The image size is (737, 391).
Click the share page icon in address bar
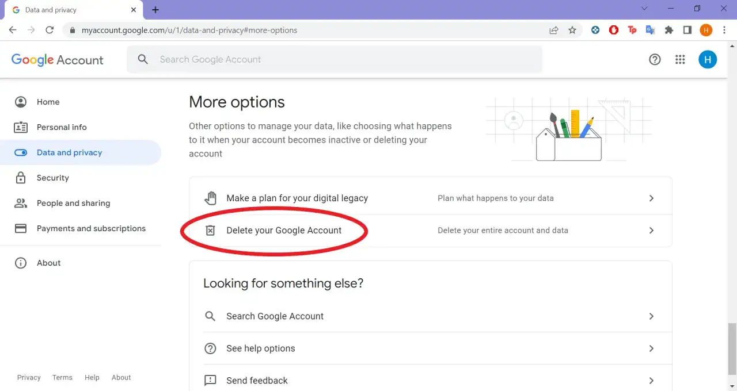click(x=554, y=30)
